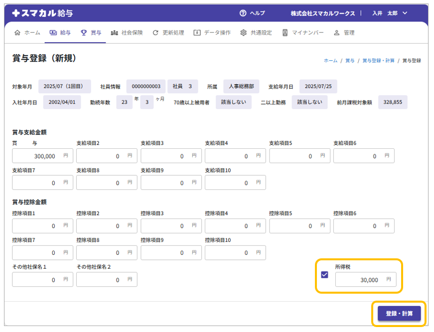The image size is (434, 332).
Task: Click the 登録・計算 register button
Action: click(399, 314)
